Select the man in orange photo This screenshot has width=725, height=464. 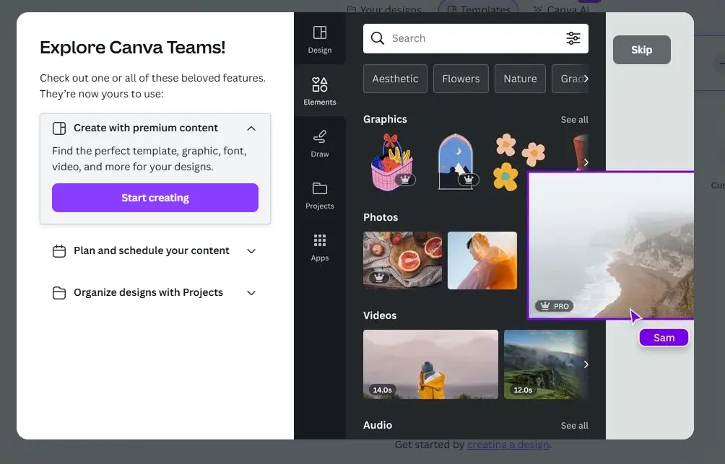pos(482,261)
